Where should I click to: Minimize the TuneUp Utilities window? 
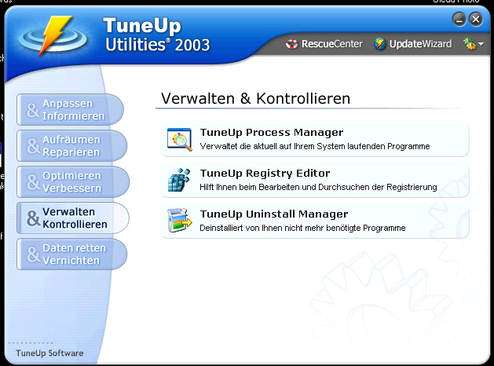(459, 20)
